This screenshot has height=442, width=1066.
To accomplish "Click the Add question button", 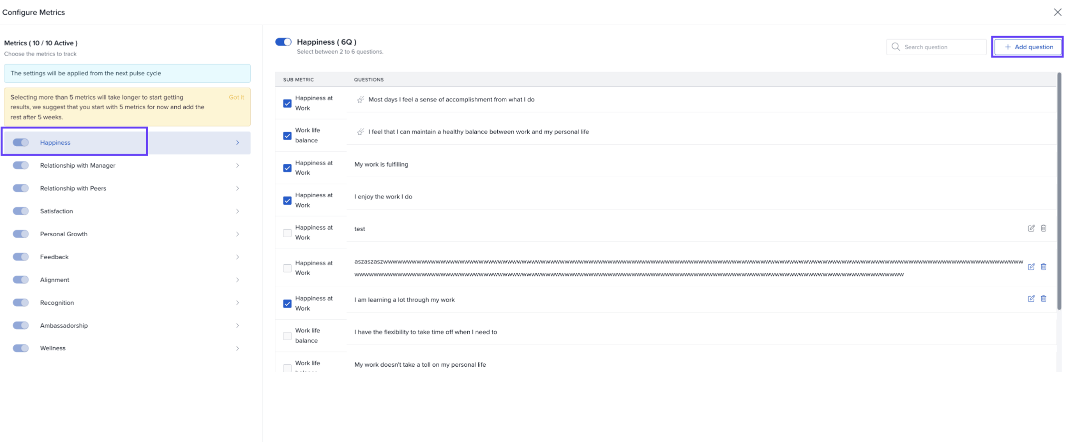I will click(1028, 47).
